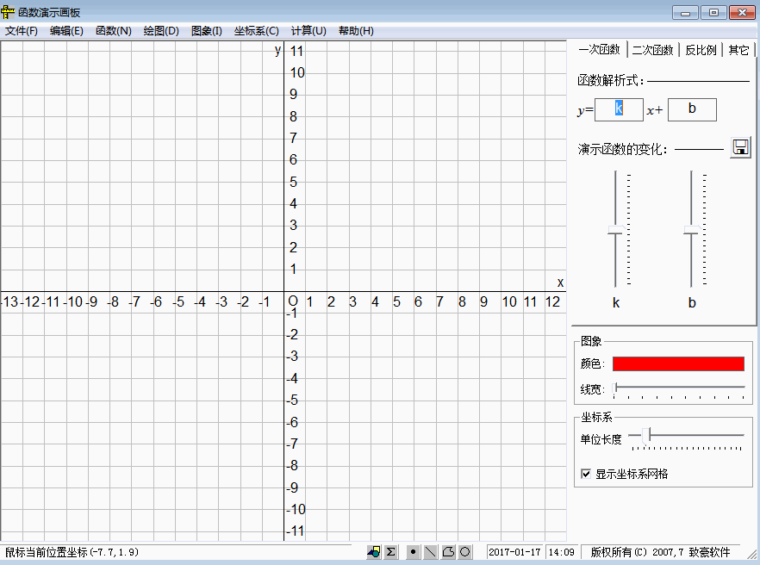Switch to the 二次函数 tab
The height and width of the screenshot is (565, 760).
(652, 50)
